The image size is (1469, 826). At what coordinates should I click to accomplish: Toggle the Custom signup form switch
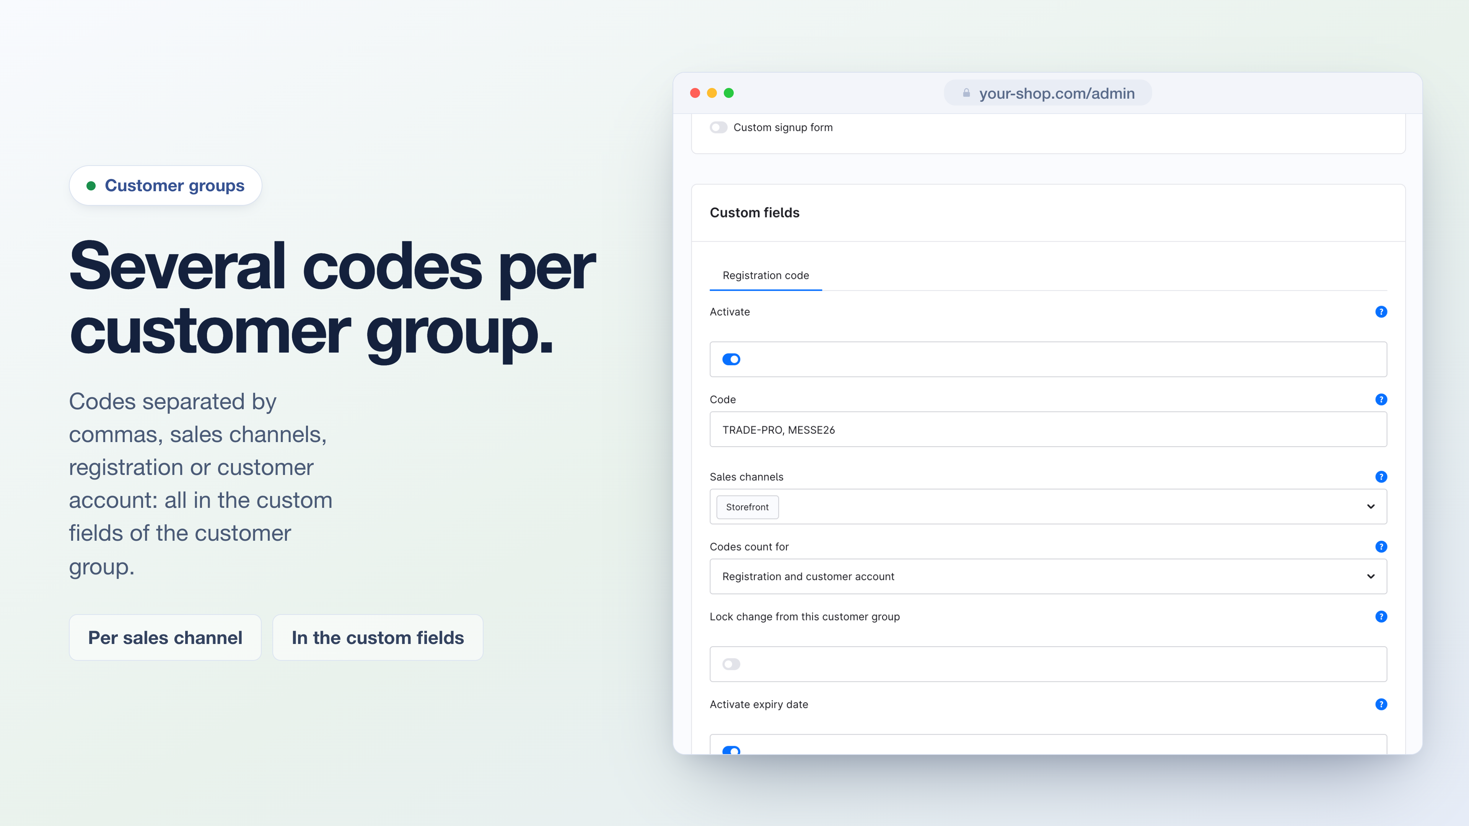718,128
